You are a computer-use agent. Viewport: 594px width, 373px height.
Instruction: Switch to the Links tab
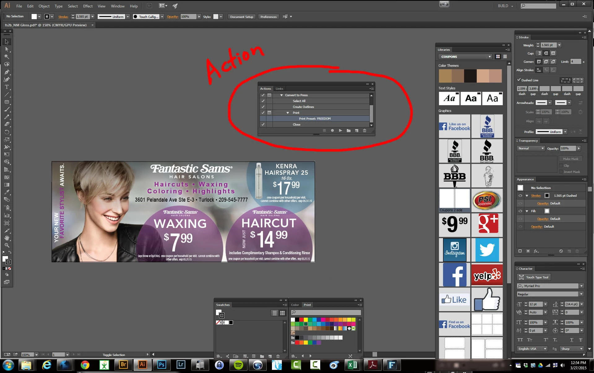[279, 89]
